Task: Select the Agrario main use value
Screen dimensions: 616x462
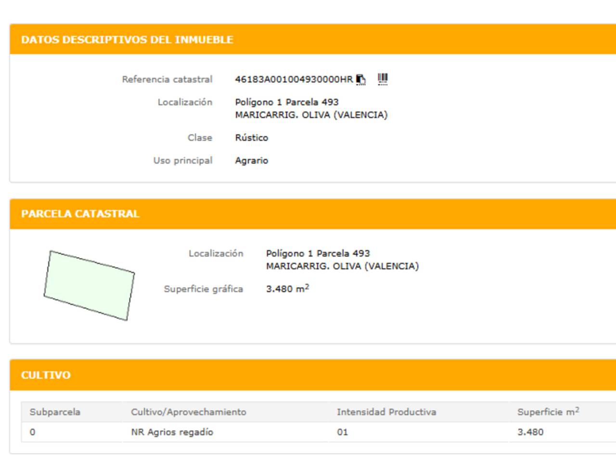Action: 251,161
